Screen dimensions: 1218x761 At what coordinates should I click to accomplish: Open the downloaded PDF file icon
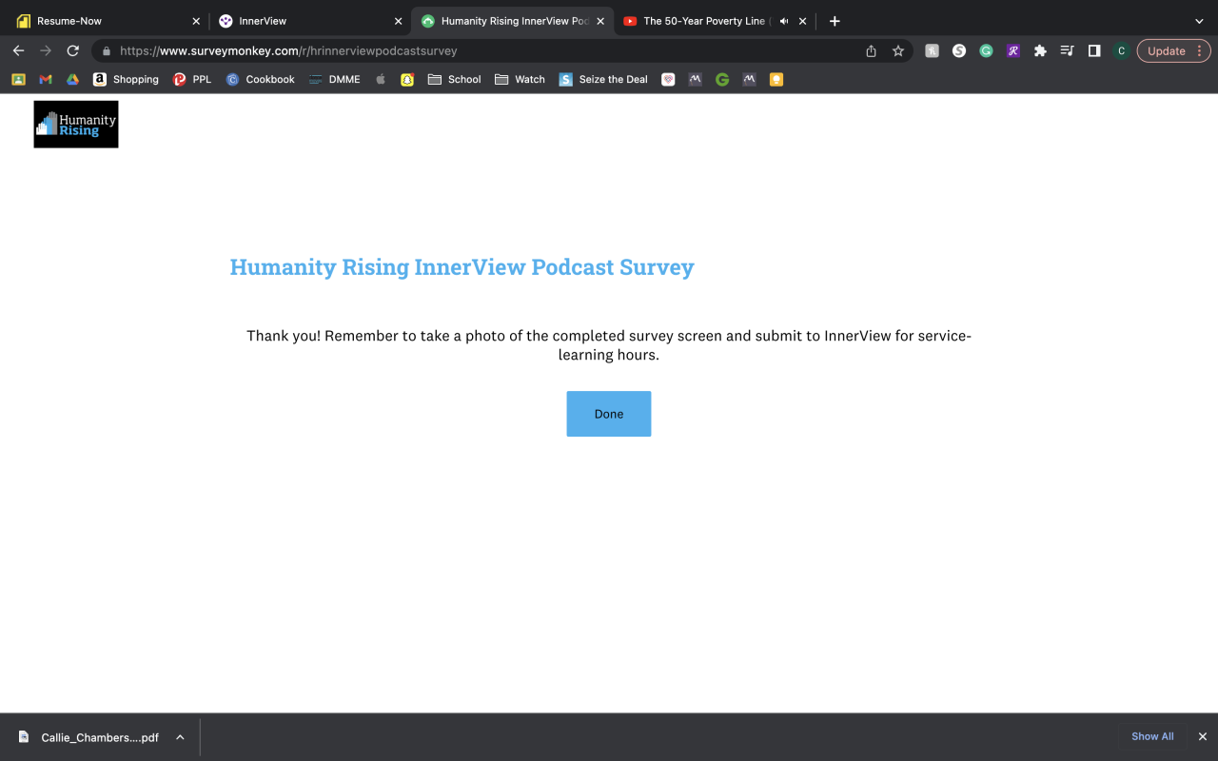coord(24,737)
